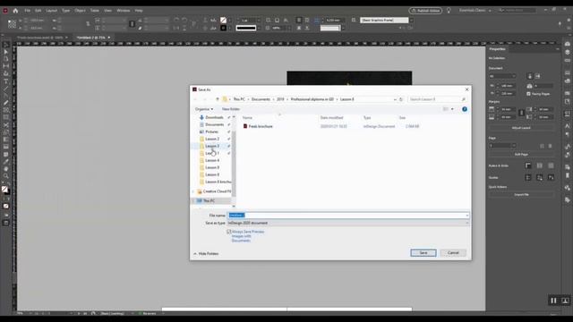573x322 pixels.
Task: Select Lesson 8 brochure folder in sidebar
Action: (x=217, y=182)
